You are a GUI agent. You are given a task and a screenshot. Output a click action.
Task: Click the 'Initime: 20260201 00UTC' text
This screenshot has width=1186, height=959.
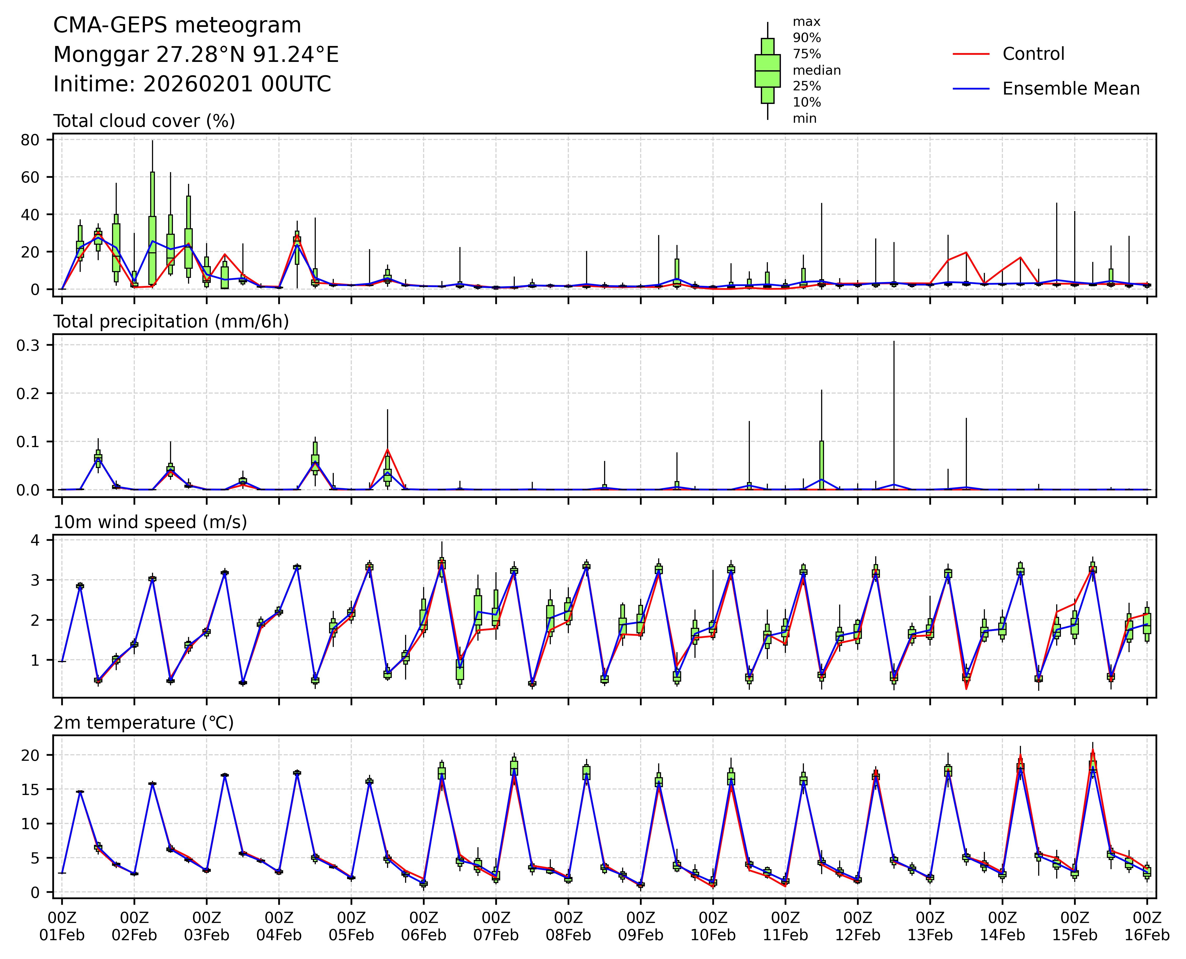pos(192,85)
